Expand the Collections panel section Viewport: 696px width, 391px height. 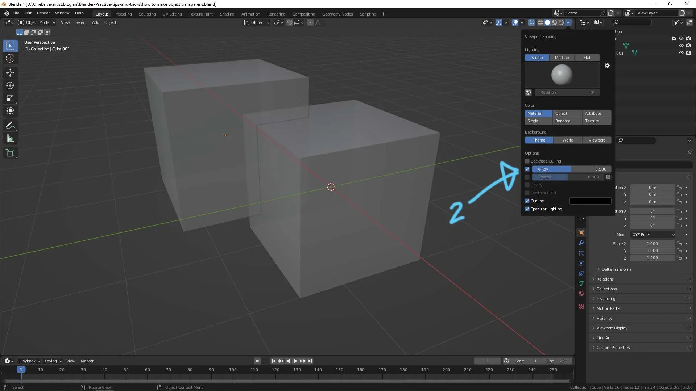(607, 289)
